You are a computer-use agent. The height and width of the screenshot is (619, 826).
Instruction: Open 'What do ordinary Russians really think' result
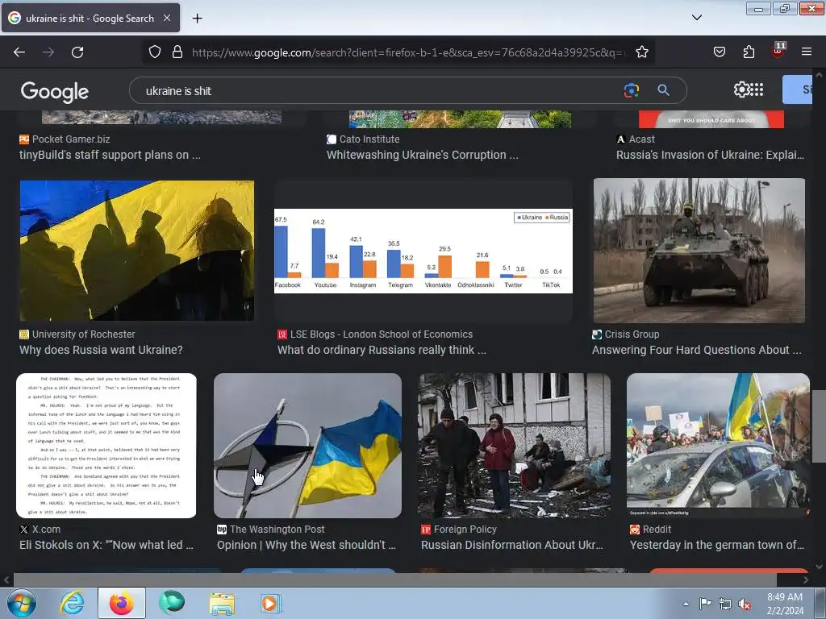point(382,350)
